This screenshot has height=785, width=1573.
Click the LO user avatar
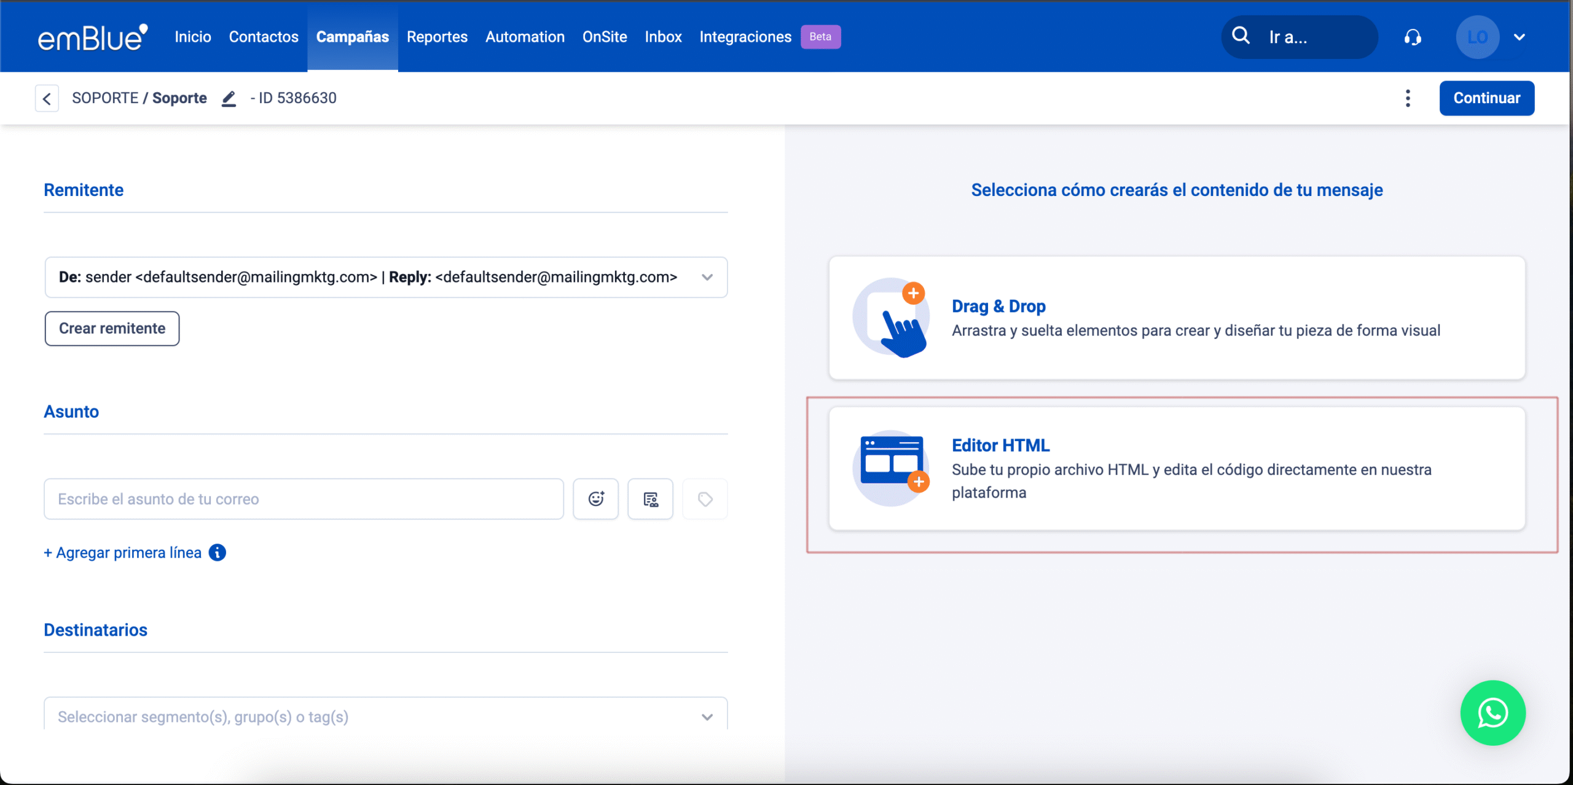click(1477, 37)
